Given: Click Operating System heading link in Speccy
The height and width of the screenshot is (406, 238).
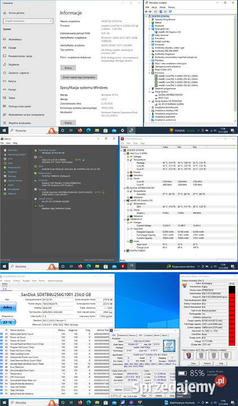Looking at the screenshot, I should click(x=47, y=150).
